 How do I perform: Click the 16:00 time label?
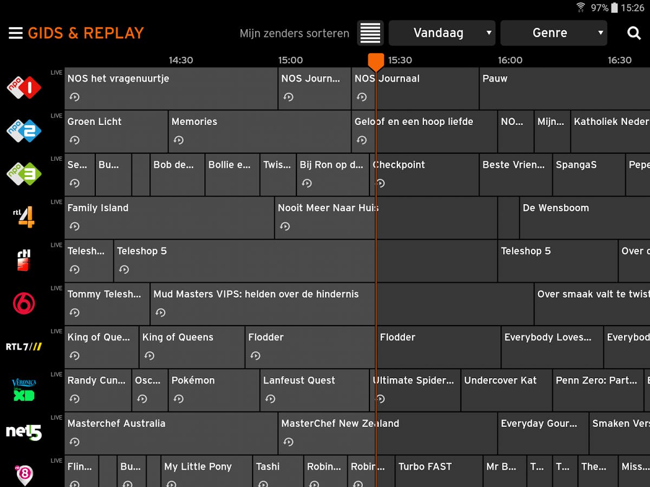510,60
